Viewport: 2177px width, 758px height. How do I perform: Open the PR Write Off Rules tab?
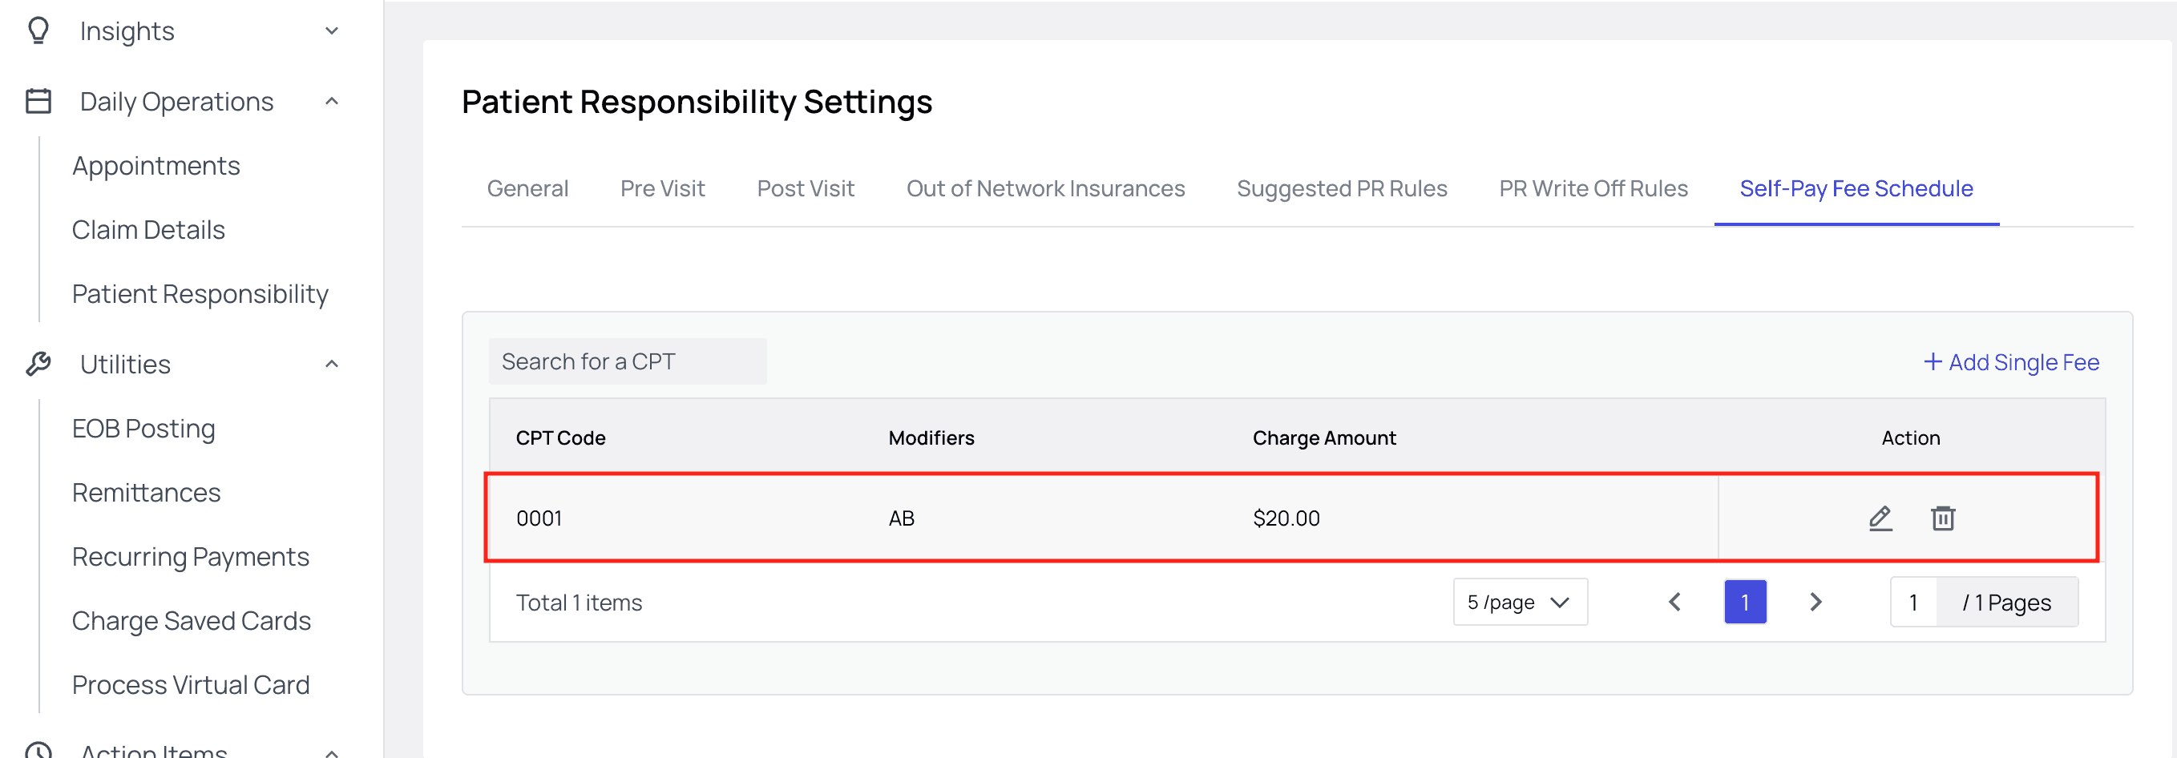[1593, 188]
